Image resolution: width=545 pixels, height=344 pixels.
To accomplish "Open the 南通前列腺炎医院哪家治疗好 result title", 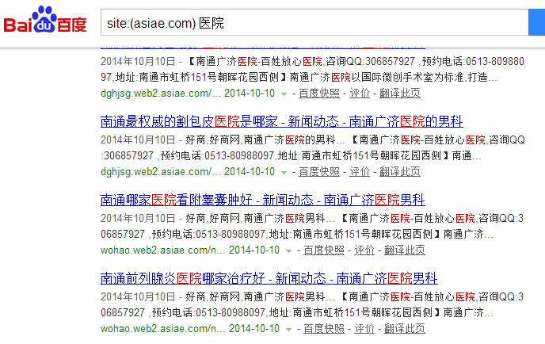I will (269, 278).
